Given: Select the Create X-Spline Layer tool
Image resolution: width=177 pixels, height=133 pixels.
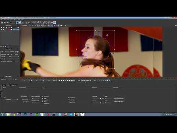Looking at the screenshot, I should (x=32, y=23).
